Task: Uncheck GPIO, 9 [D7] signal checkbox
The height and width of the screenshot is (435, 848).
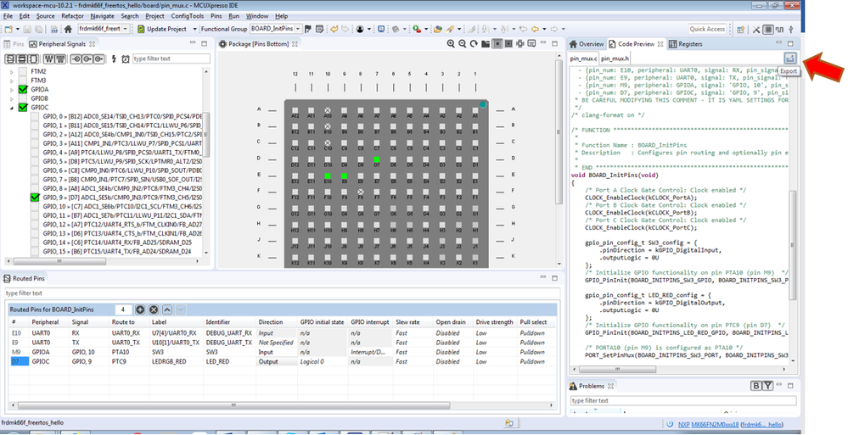Action: [35, 198]
